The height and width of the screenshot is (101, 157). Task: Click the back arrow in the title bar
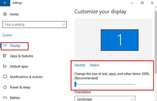[x=5, y=3]
